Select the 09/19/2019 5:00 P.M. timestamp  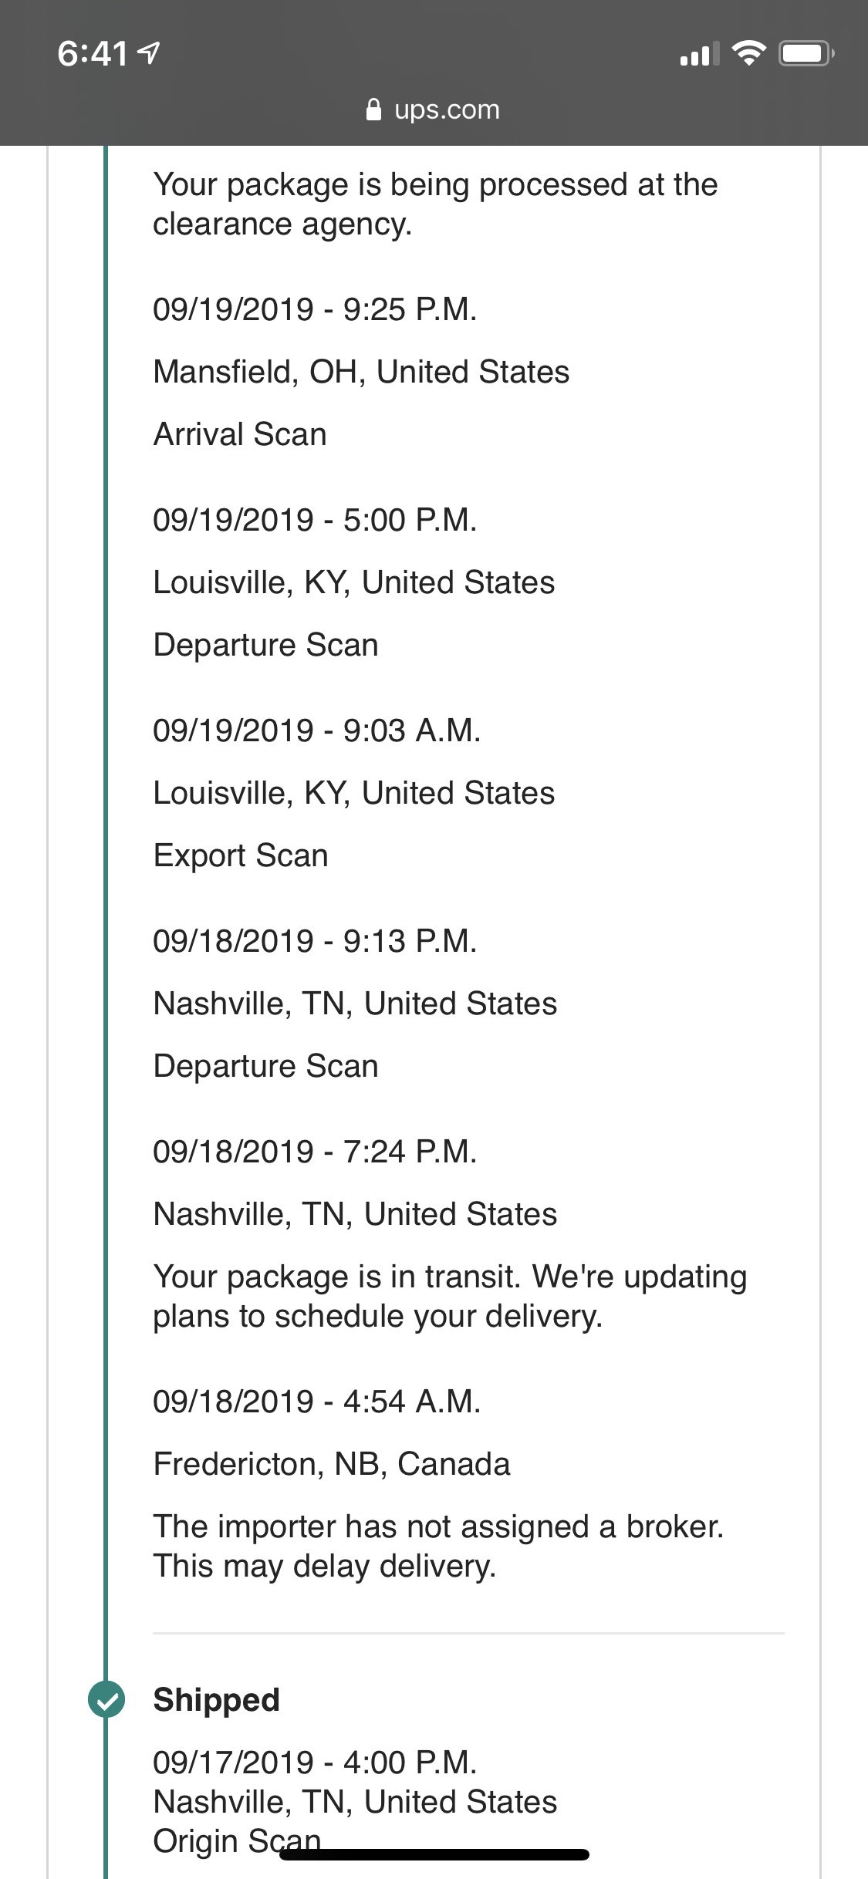tap(315, 520)
